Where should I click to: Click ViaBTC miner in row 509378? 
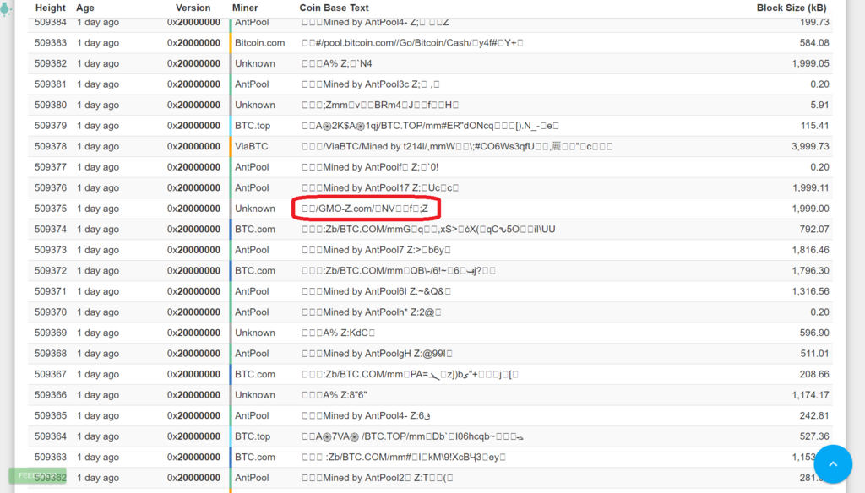[251, 146]
